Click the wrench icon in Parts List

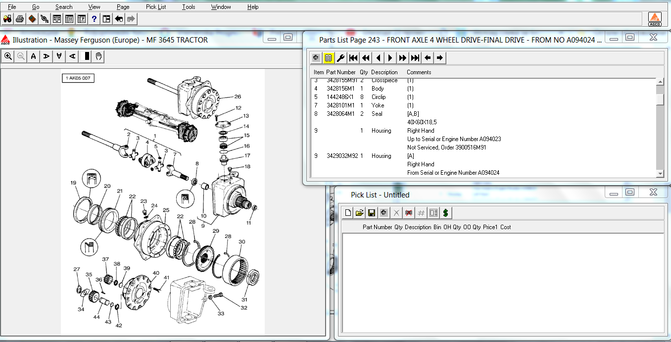click(341, 58)
